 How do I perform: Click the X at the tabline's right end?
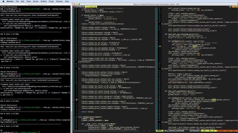click(230, 7)
